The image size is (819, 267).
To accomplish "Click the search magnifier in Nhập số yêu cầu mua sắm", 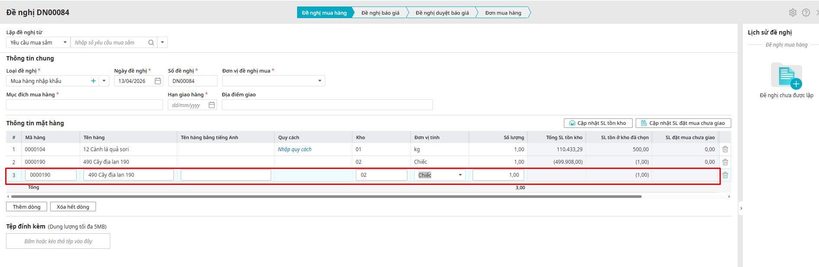I will 151,42.
